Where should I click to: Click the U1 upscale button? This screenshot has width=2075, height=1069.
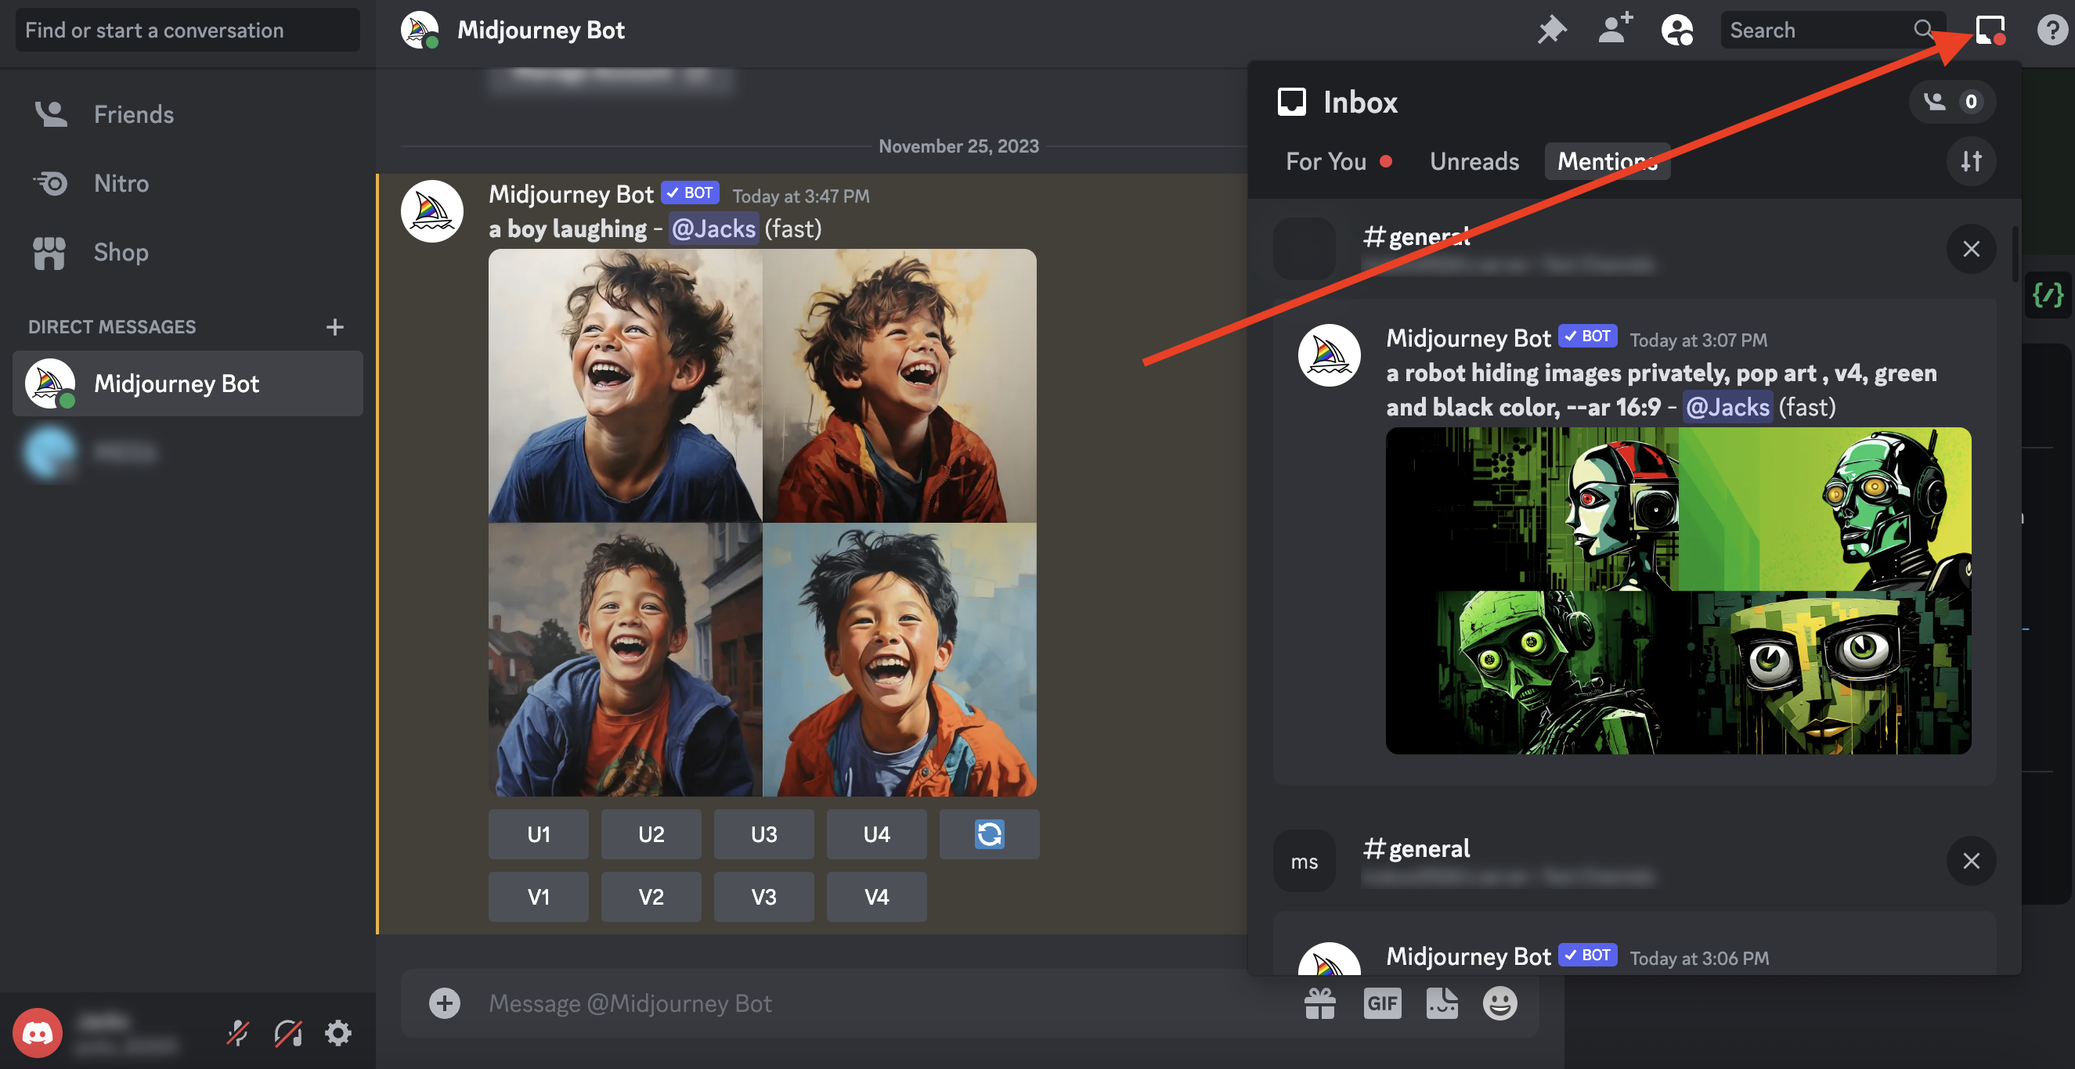click(539, 832)
